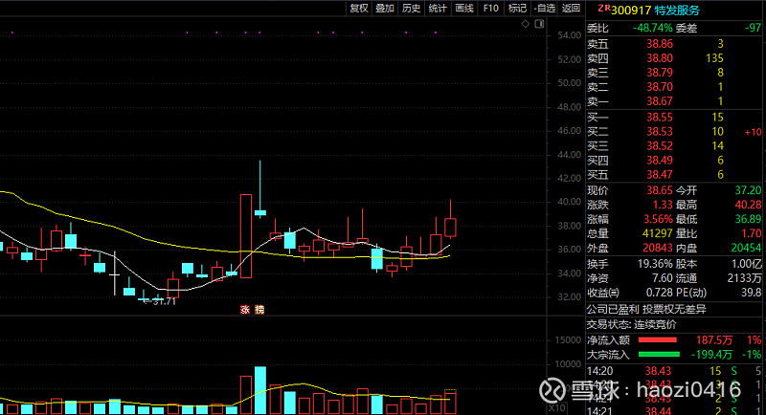Click the 榜 marker below the chart

259,309
